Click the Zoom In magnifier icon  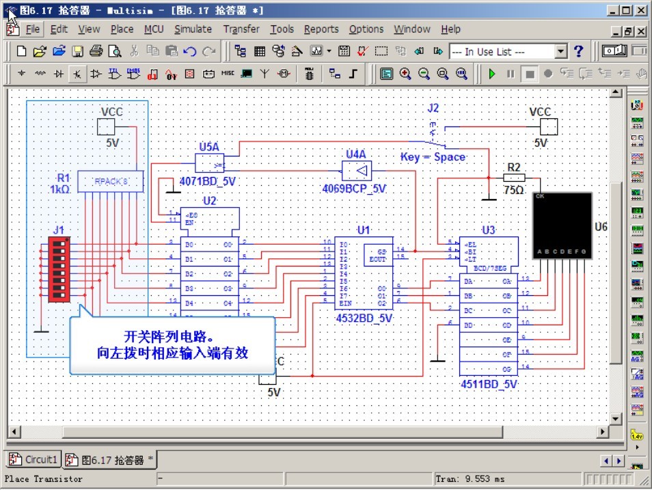click(405, 74)
